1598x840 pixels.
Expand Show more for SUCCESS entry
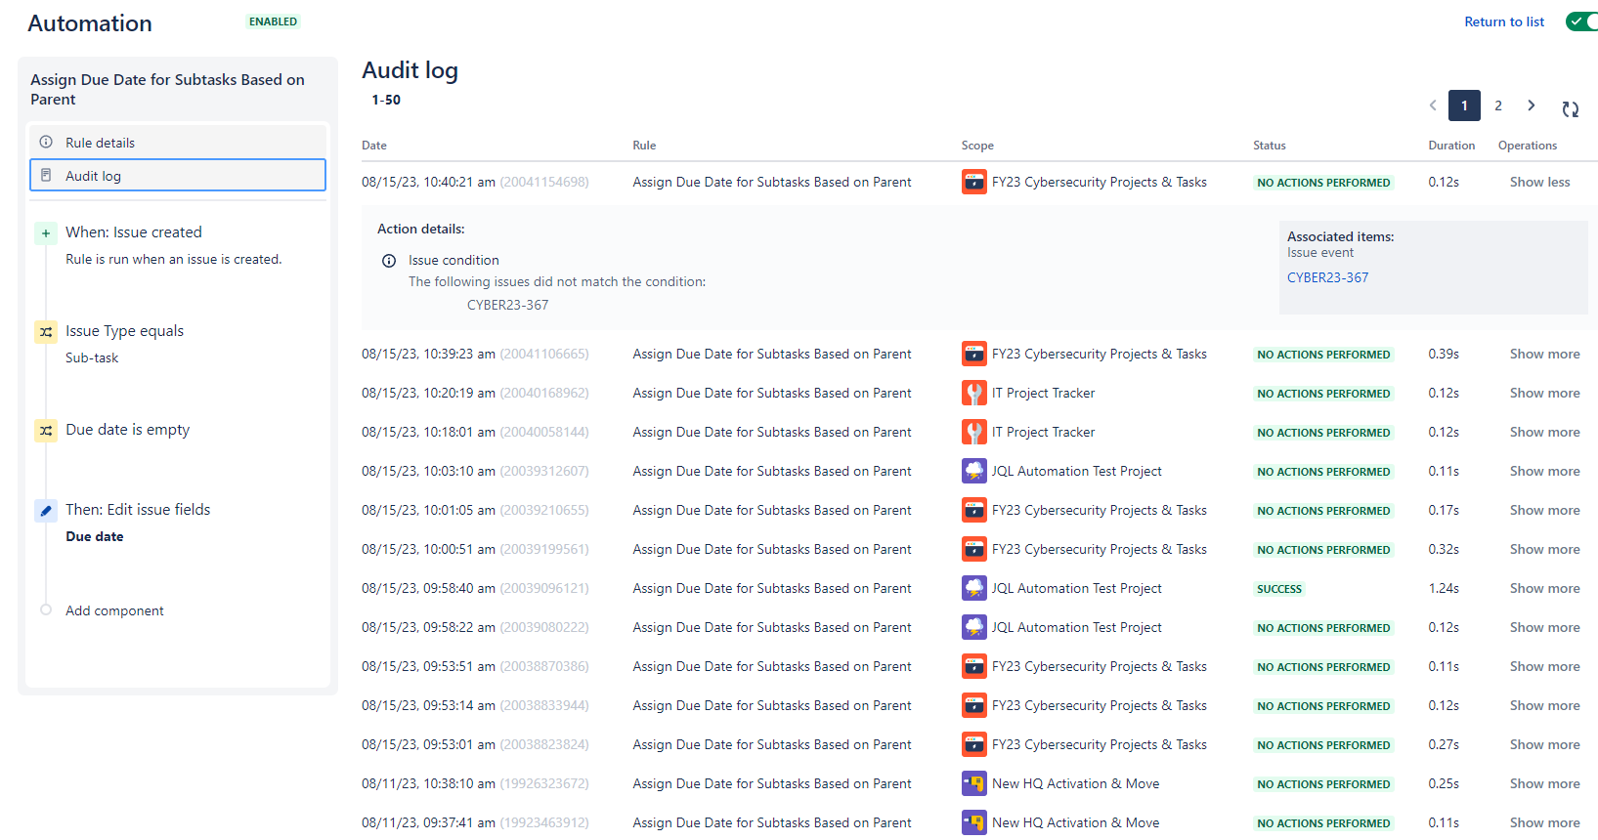coord(1544,588)
